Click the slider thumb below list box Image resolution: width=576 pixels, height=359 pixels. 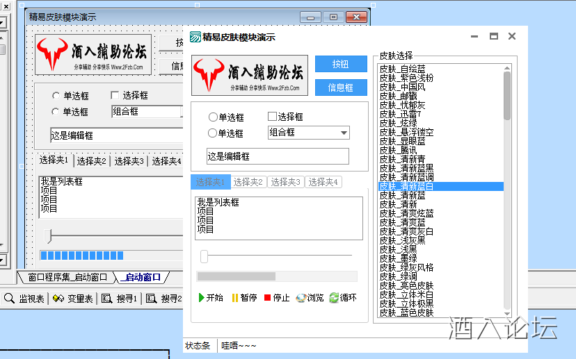(205, 257)
